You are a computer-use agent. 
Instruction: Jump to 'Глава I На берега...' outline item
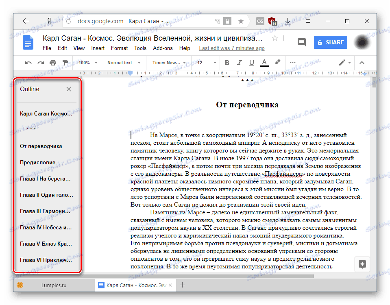click(45, 179)
